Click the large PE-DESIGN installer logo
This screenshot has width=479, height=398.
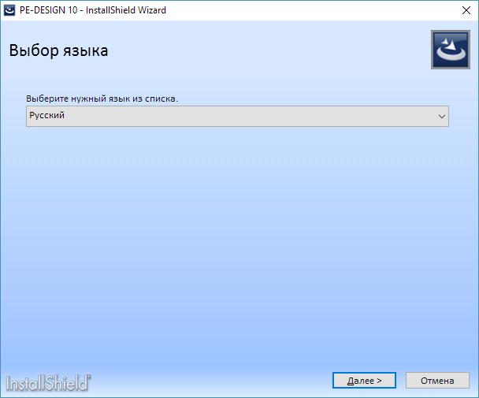coord(451,50)
